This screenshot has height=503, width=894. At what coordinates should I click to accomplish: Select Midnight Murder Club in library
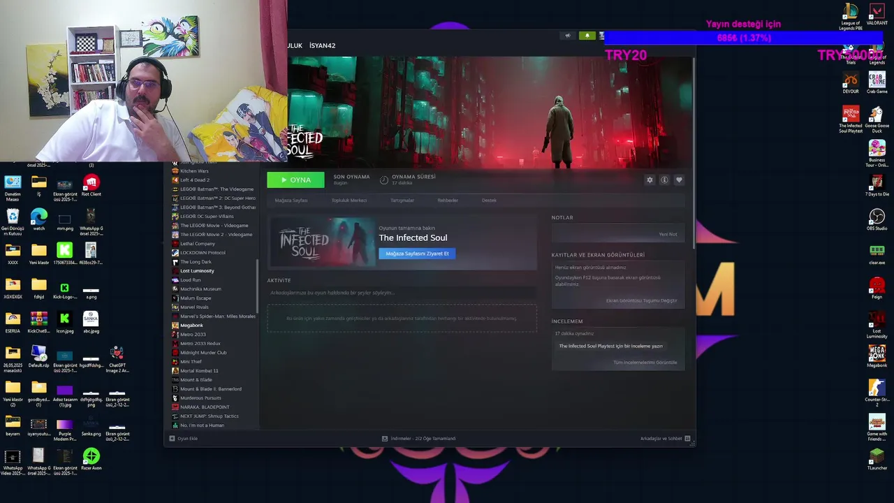pos(203,353)
